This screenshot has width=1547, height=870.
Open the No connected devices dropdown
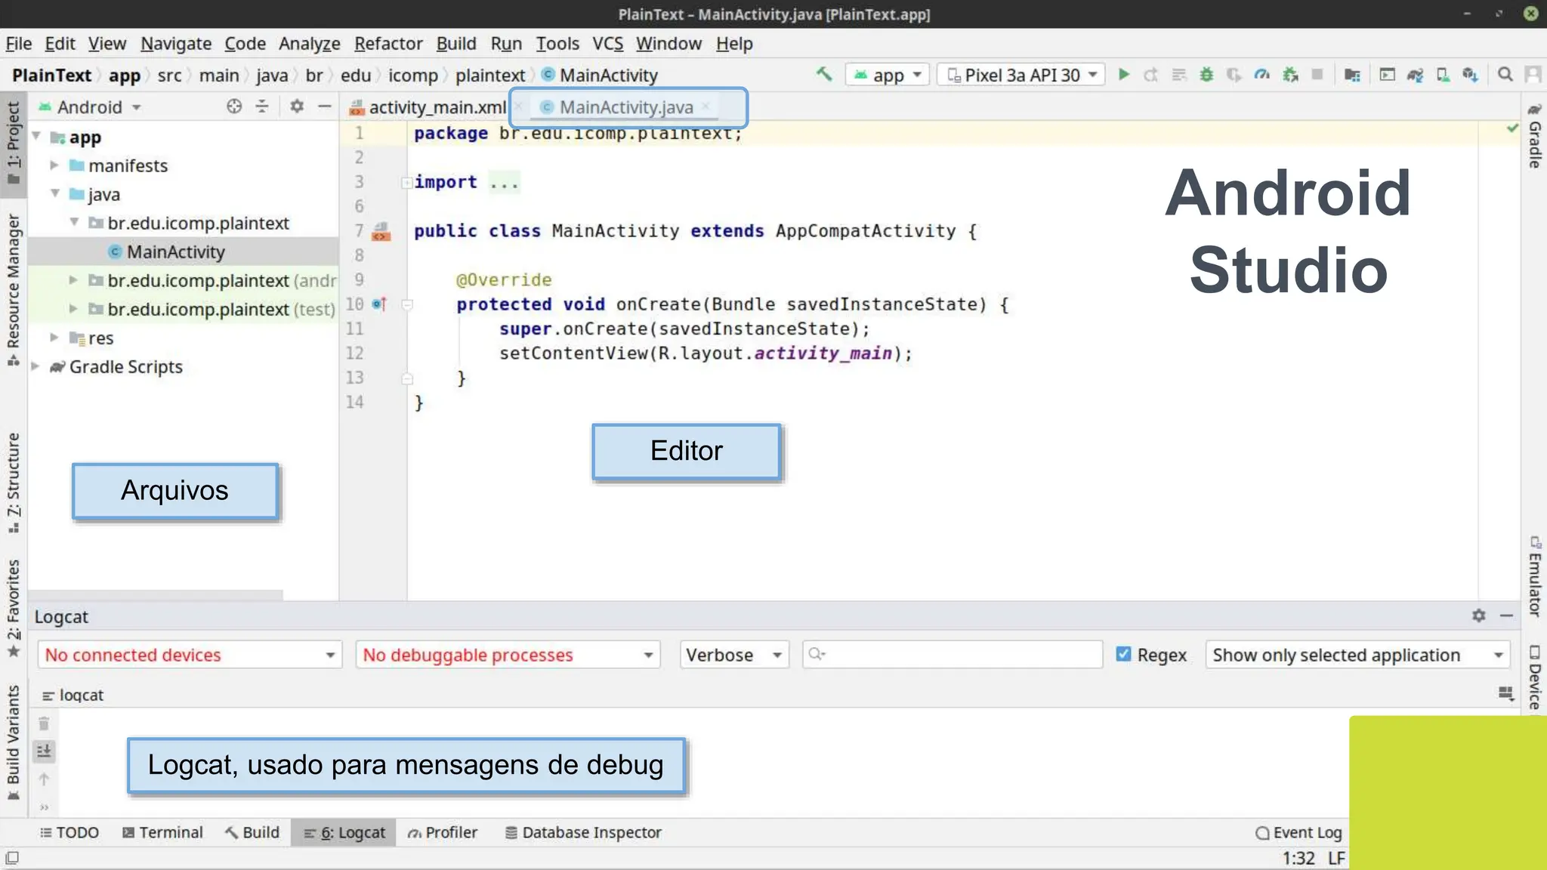pyautogui.click(x=190, y=655)
